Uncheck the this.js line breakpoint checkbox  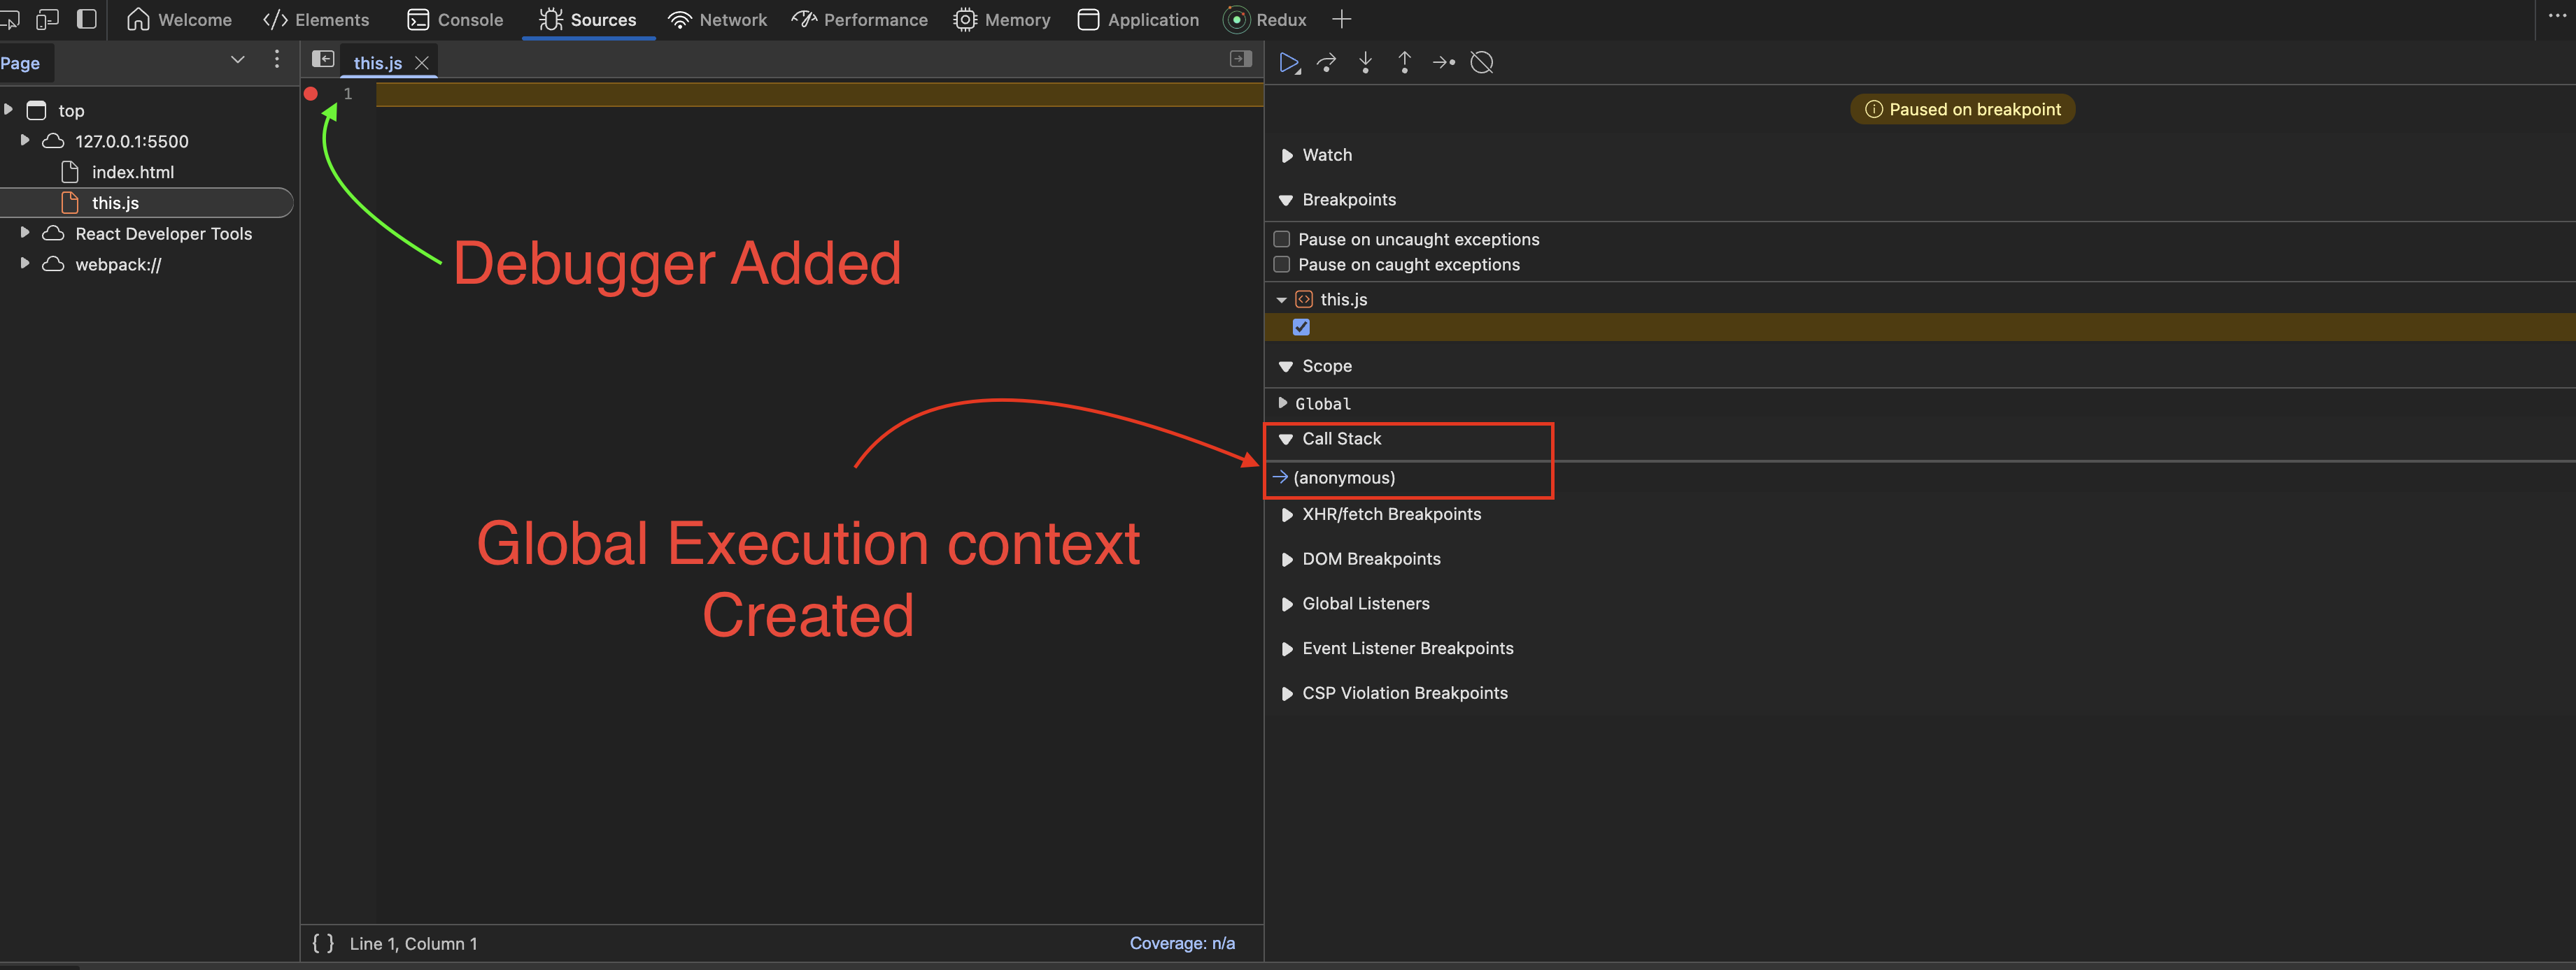click(x=1301, y=326)
